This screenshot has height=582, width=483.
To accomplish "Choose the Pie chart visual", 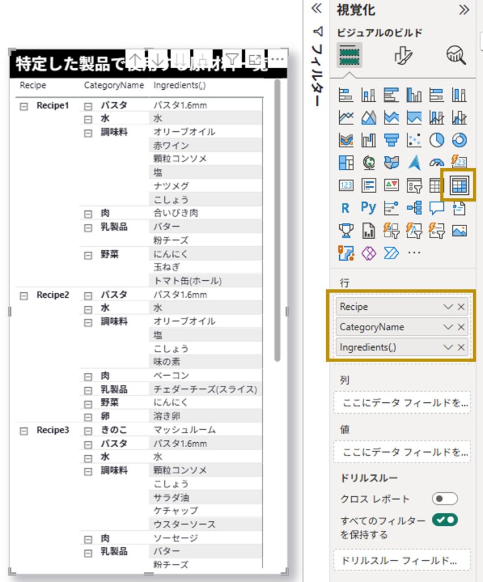I will [x=436, y=140].
